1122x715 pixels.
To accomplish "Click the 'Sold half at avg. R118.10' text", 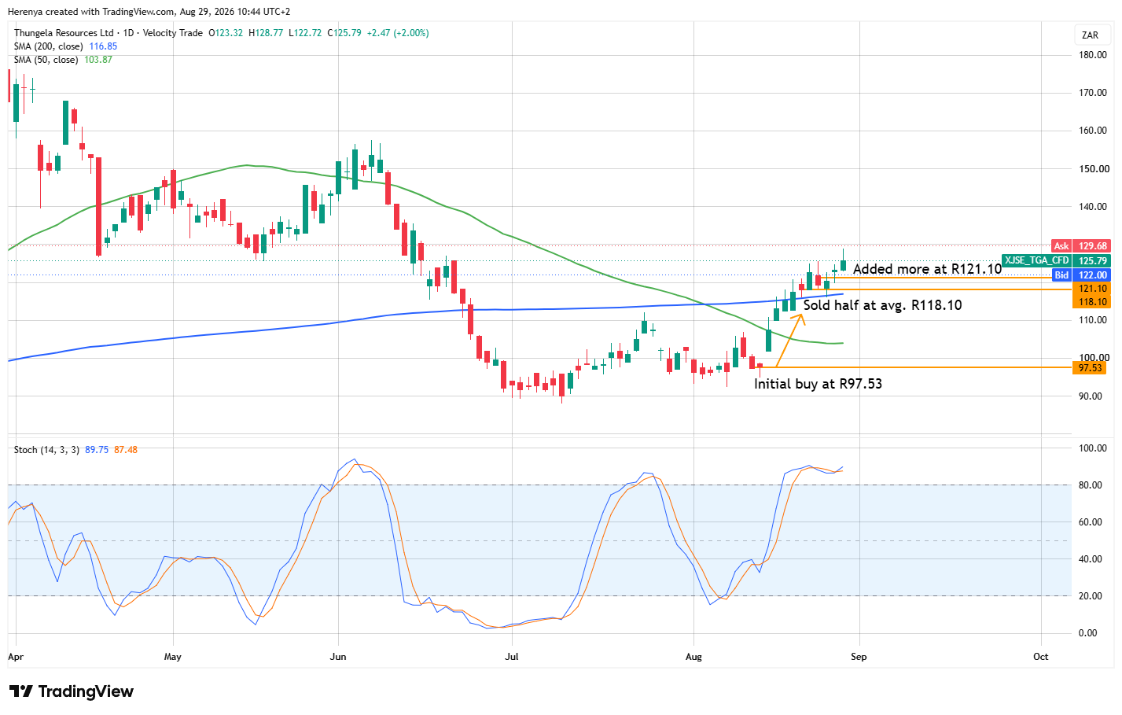I will pos(882,305).
